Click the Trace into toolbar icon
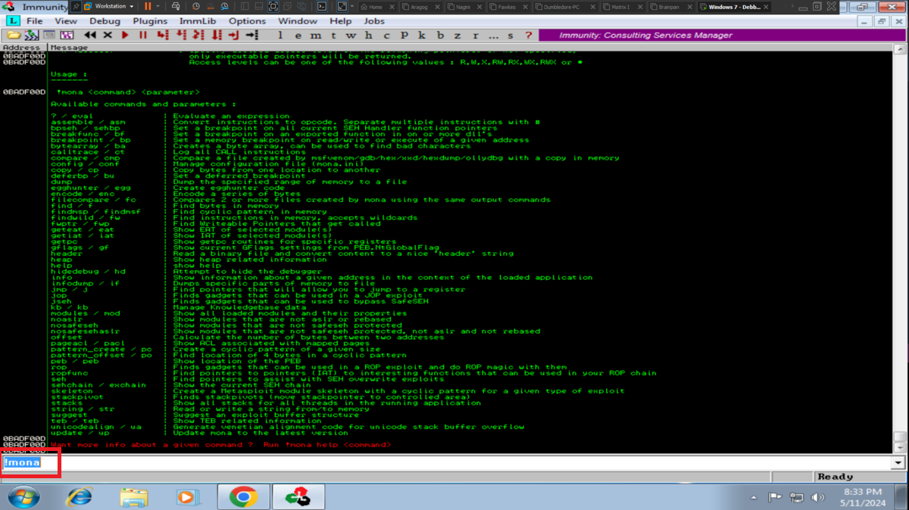This screenshot has height=510, width=909. 198,35
